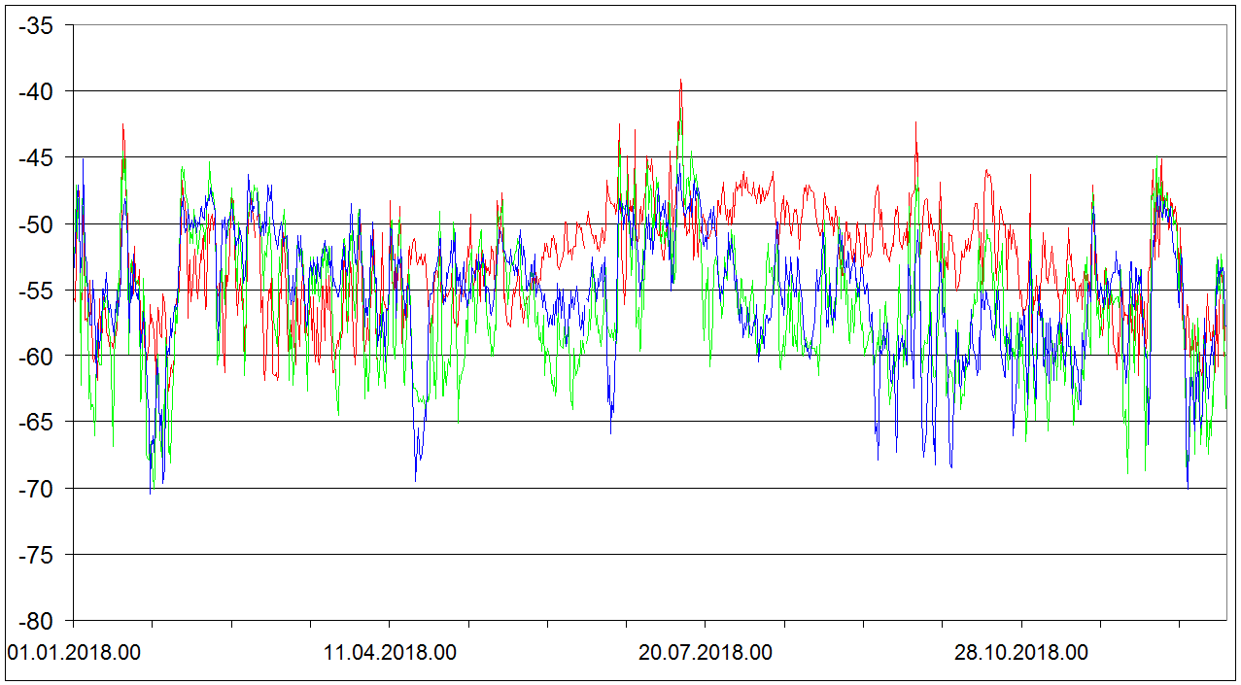Select the 11.04.2018.00 date label
Viewport: 1241px width, 685px height.
pos(390,652)
